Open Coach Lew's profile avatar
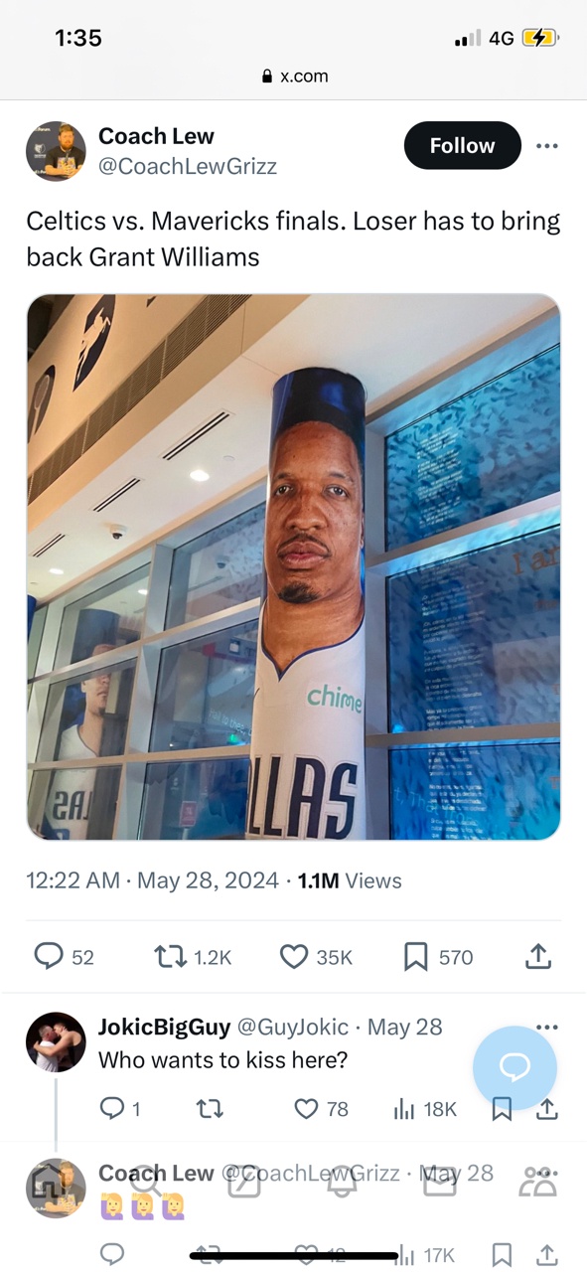The height and width of the screenshot is (1272, 587). (x=56, y=151)
